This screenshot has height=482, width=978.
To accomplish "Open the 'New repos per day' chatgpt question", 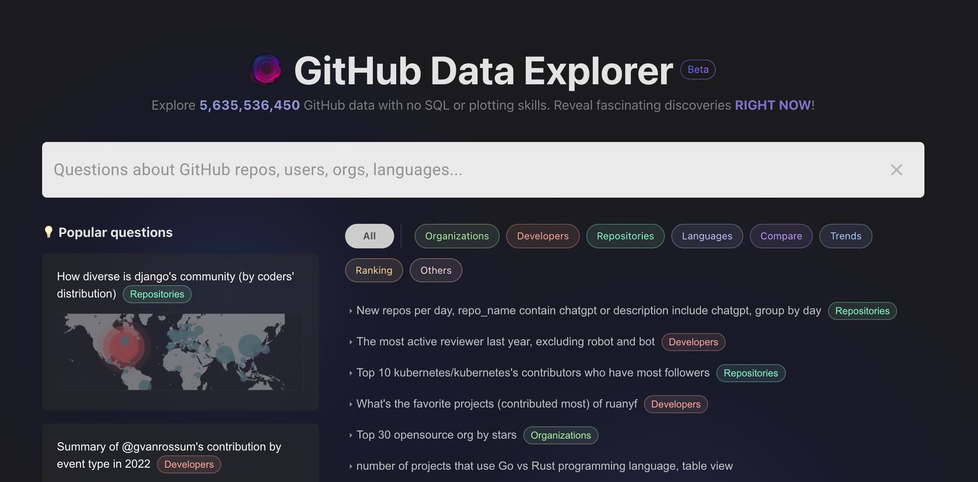I will click(588, 310).
